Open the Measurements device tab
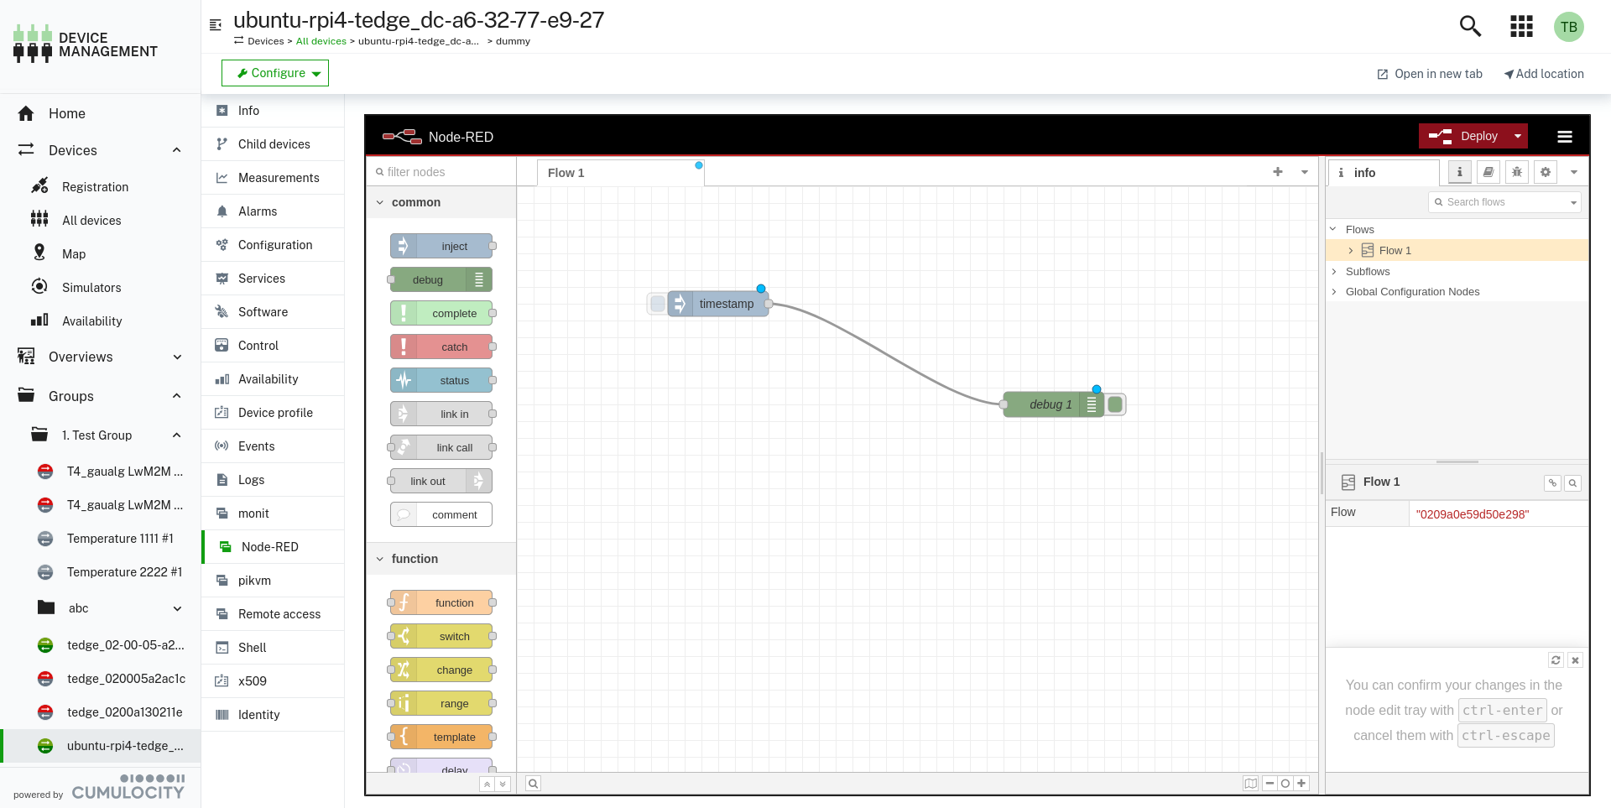Image resolution: width=1611 pixels, height=808 pixels. (273, 178)
